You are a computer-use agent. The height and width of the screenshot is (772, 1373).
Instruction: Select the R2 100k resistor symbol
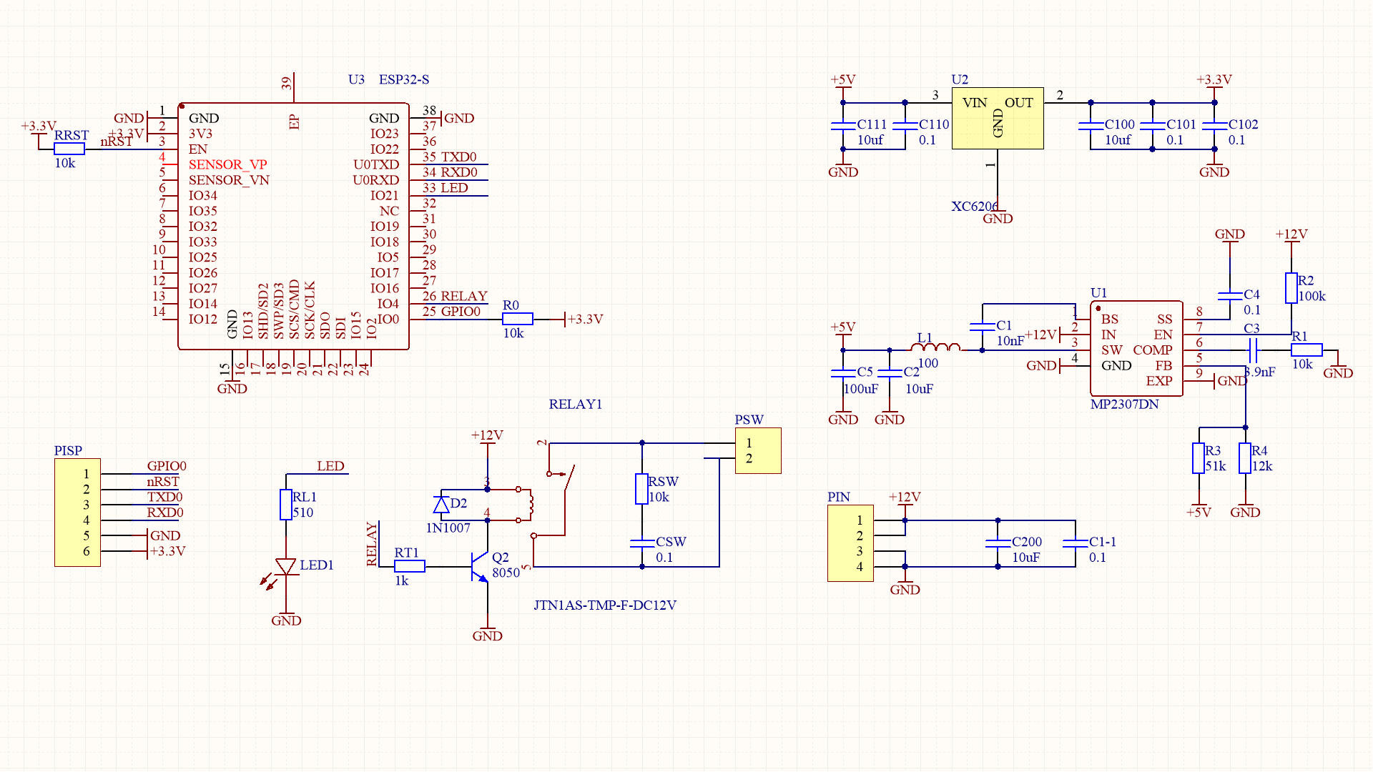pyautogui.click(x=1291, y=288)
